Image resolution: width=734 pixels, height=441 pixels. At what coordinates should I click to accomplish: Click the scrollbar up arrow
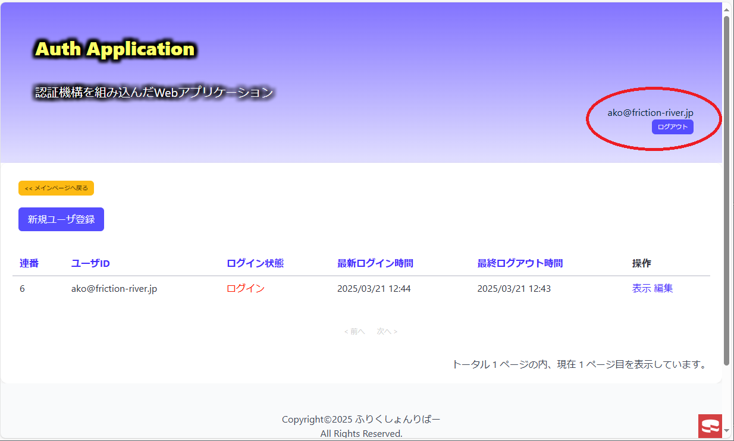tap(726, 8)
